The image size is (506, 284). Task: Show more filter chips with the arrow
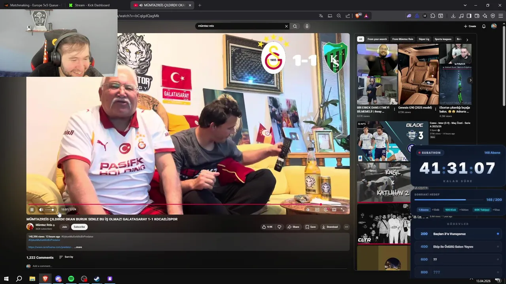pos(467,39)
